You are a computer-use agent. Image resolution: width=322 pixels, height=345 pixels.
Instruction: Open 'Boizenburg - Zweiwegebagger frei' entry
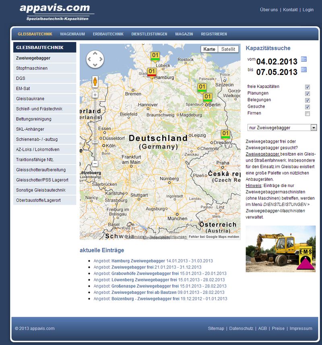(x=146, y=299)
